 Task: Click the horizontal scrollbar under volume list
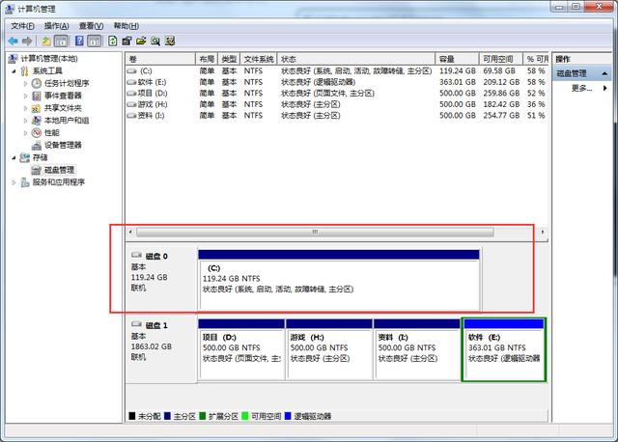click(314, 233)
